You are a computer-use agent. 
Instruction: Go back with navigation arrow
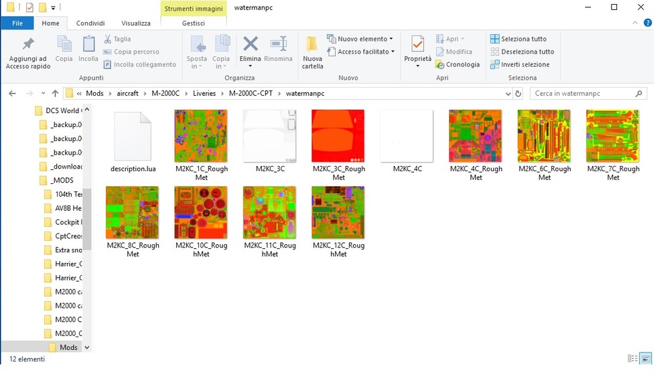(12, 94)
